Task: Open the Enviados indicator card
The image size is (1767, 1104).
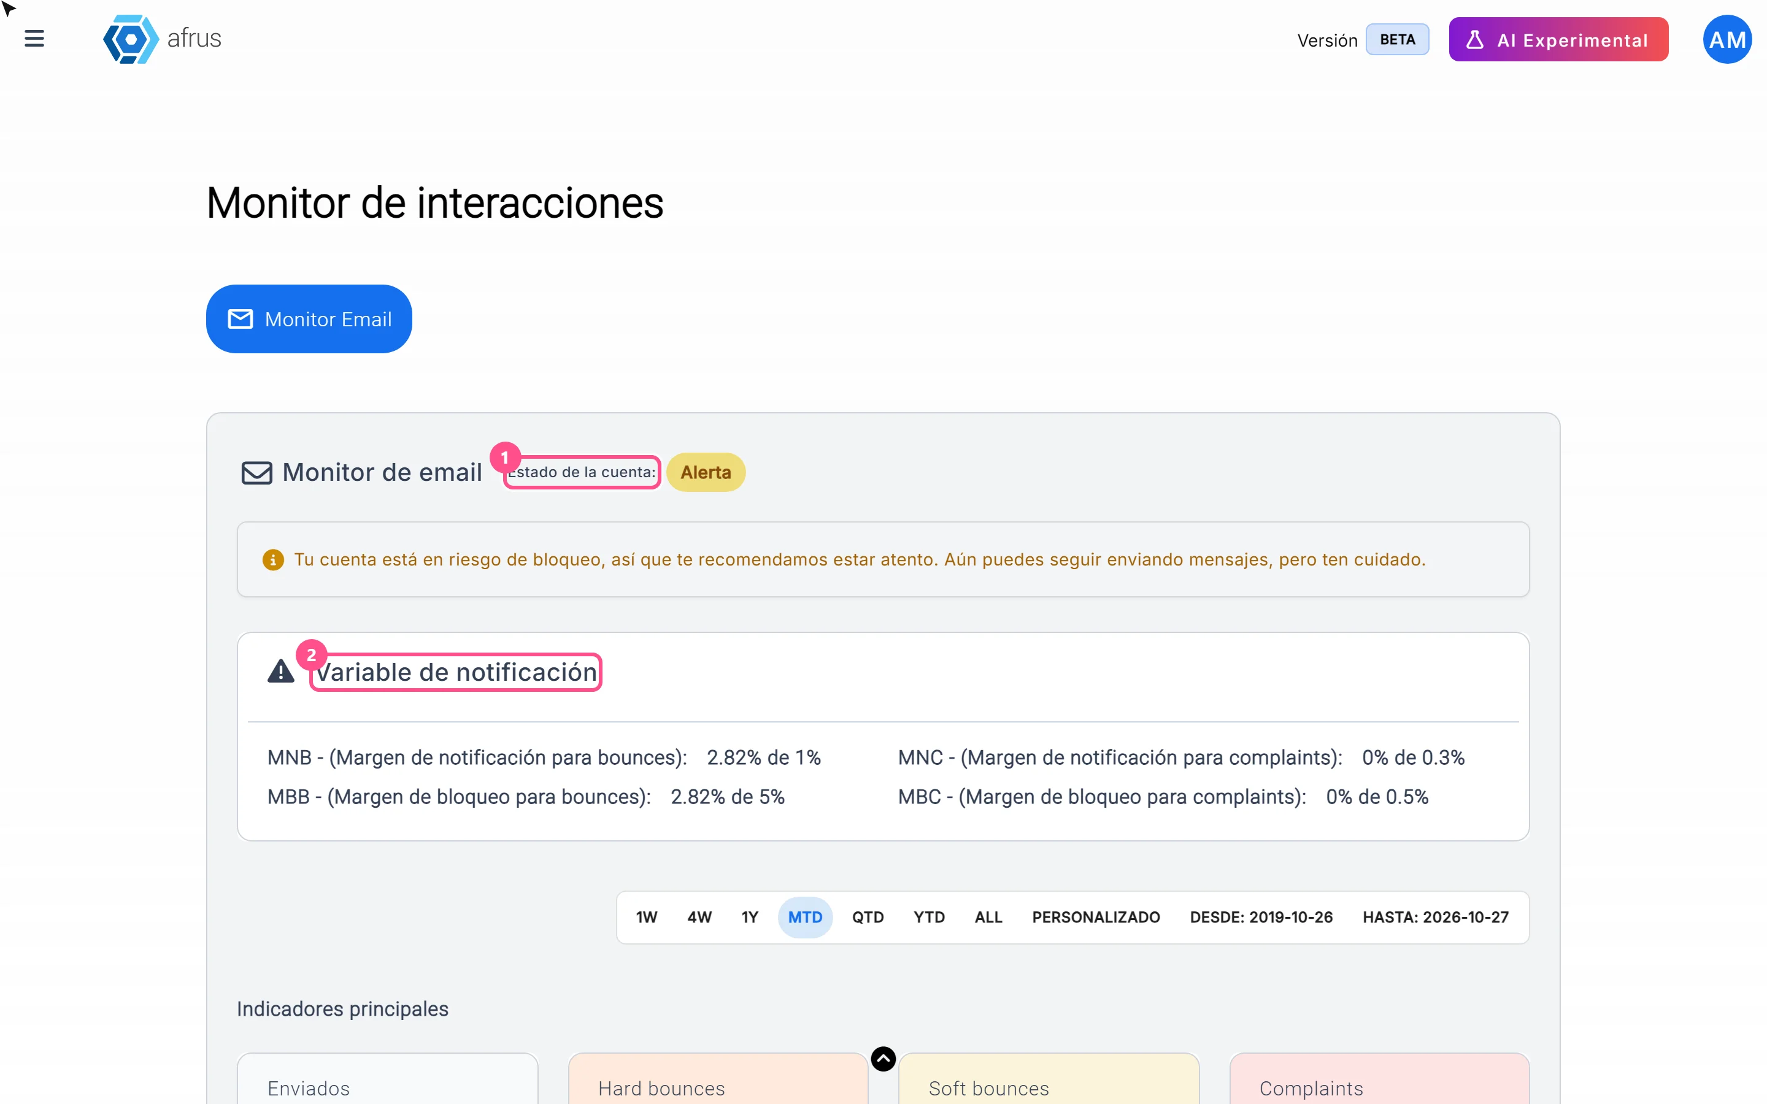Action: click(388, 1078)
